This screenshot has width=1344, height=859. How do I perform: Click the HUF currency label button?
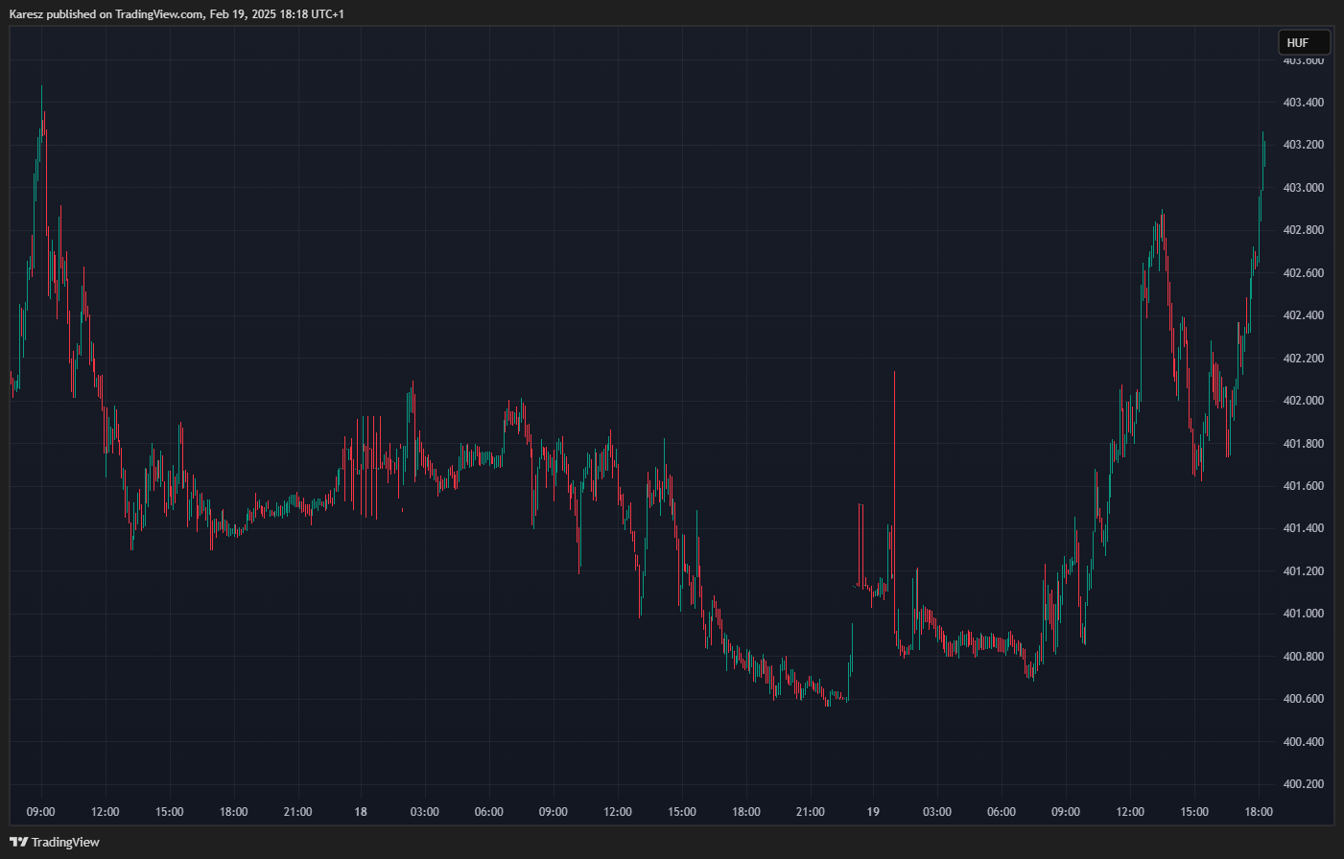1303,42
